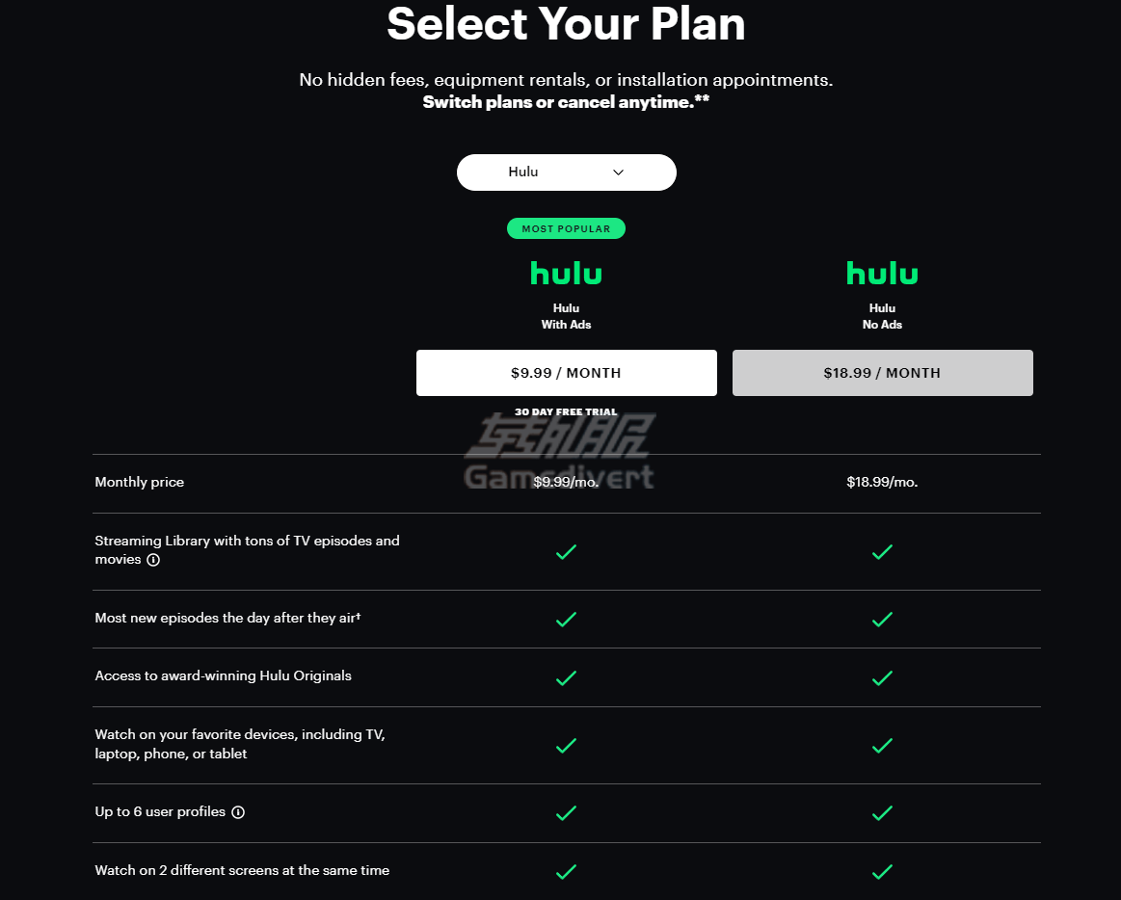This screenshot has width=1121, height=900.
Task: Click the dropdown chevron arrow beside Hulu
Action: click(619, 172)
